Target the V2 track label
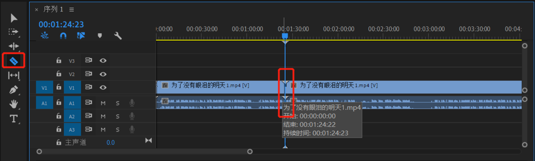 tap(72, 74)
